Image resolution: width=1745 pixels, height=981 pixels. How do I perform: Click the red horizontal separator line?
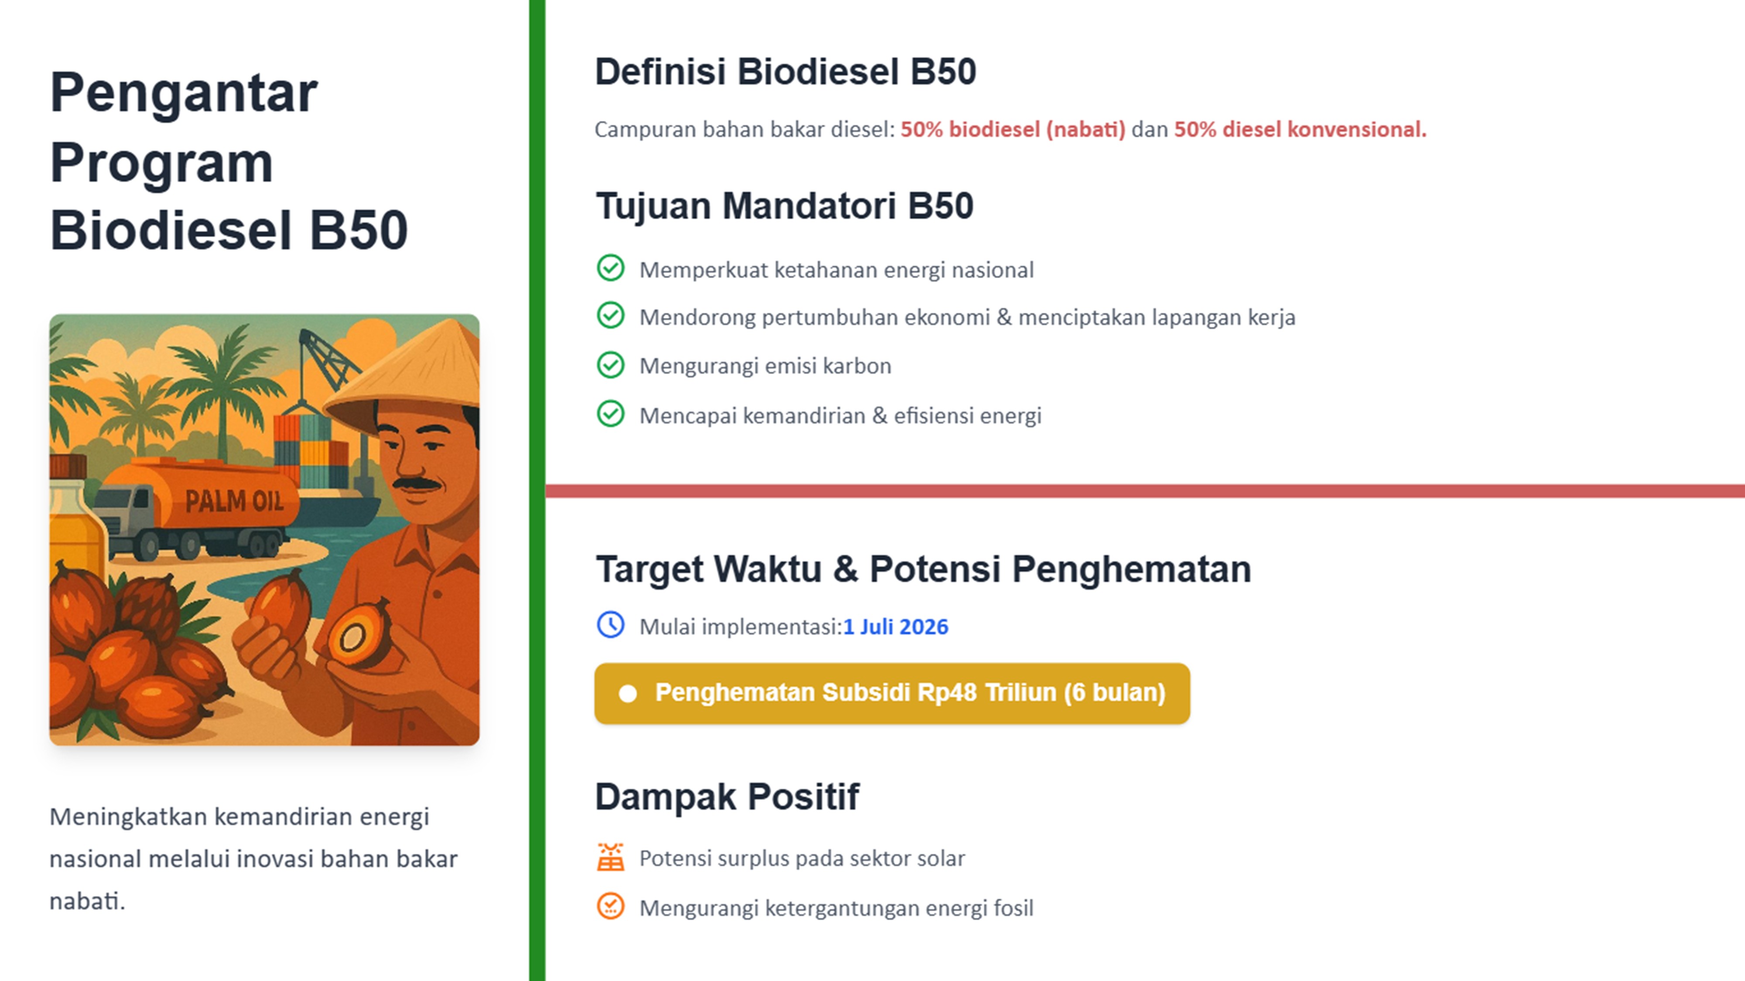pos(1145,491)
